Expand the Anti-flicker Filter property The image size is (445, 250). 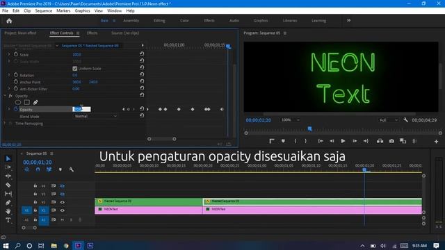[x=9, y=89]
